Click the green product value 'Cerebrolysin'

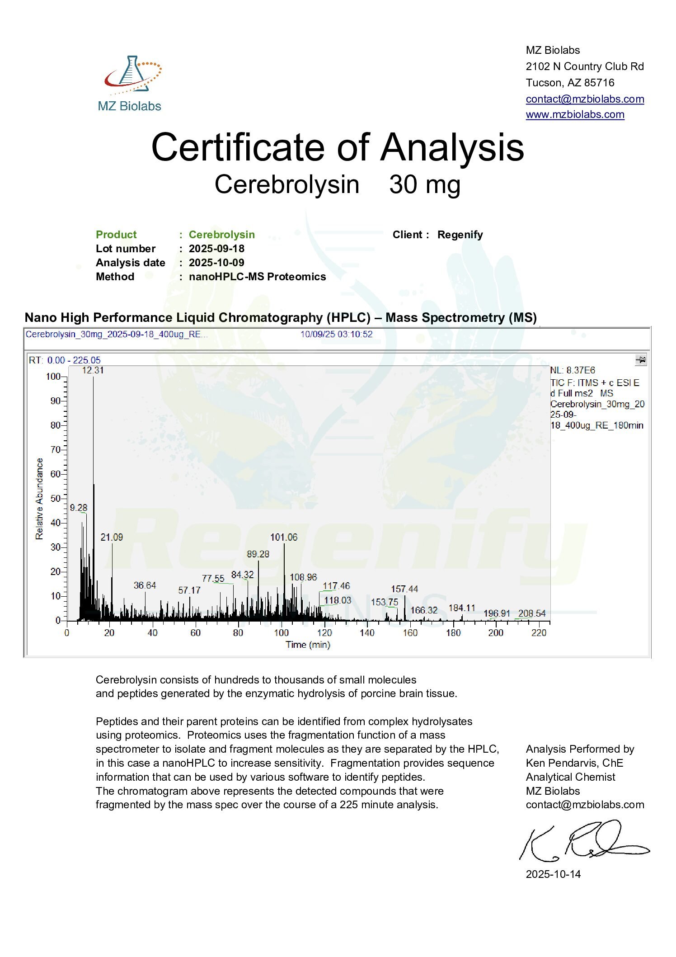point(222,235)
